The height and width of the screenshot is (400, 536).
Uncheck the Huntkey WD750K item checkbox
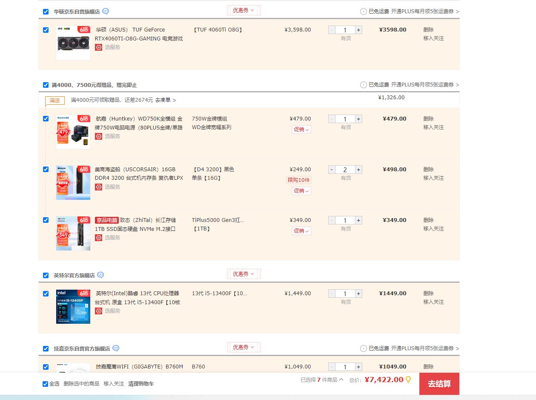point(46,119)
